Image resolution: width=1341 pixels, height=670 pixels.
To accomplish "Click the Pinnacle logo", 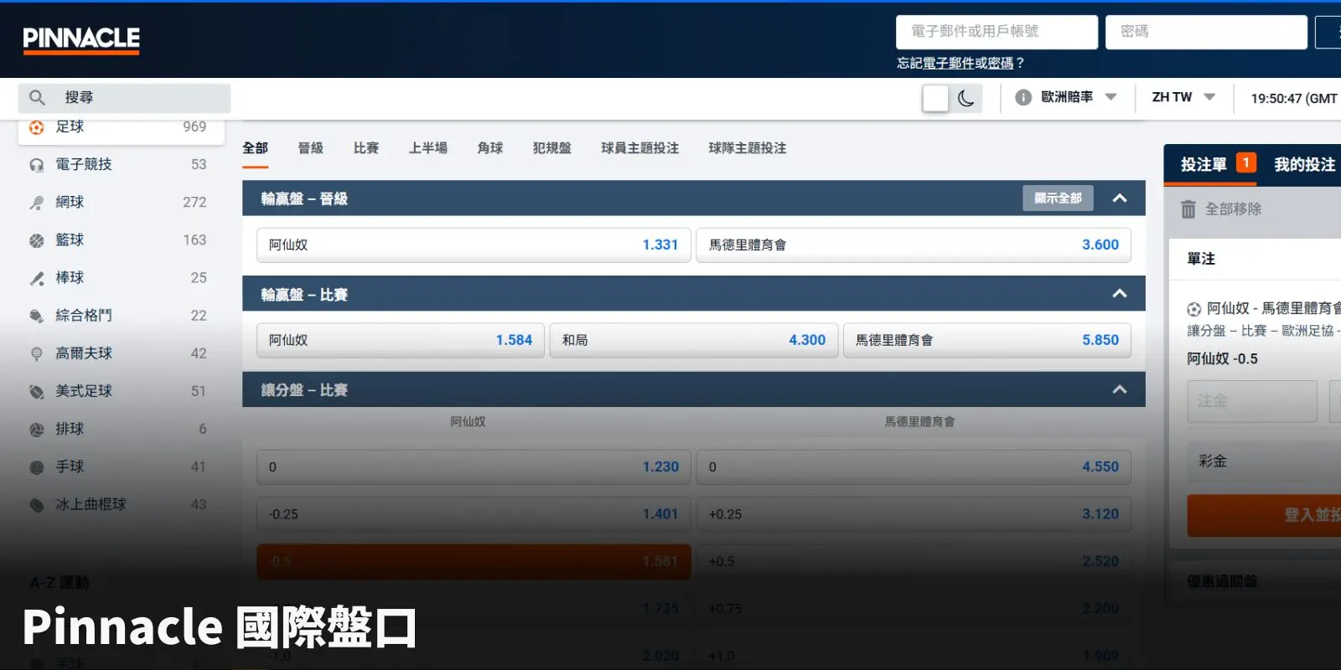I will pyautogui.click(x=81, y=39).
